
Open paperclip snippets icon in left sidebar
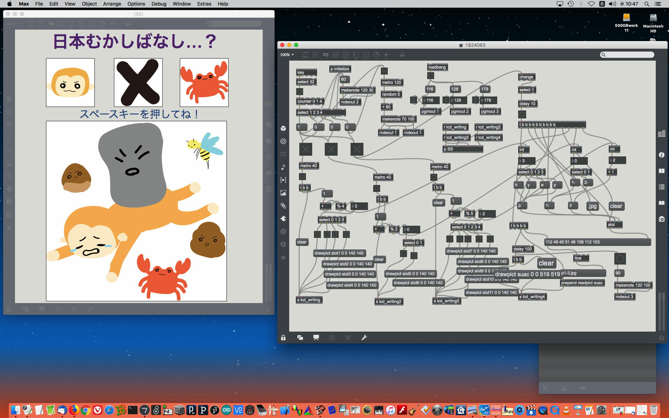[283, 206]
